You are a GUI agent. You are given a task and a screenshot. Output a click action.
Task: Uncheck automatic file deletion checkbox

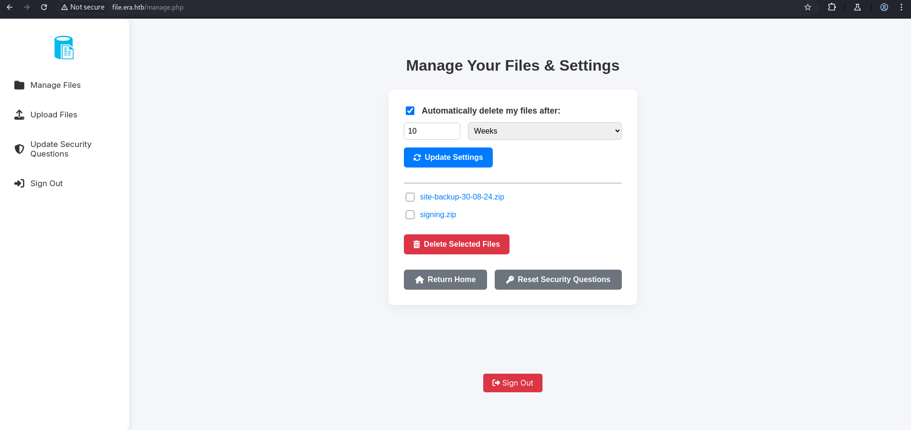(x=410, y=111)
